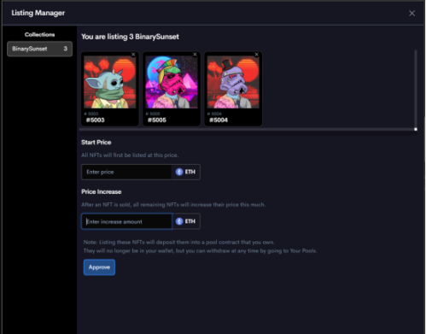Select the #5003 baby alien thumbnail
This screenshot has width=426, height=334.
(110, 82)
